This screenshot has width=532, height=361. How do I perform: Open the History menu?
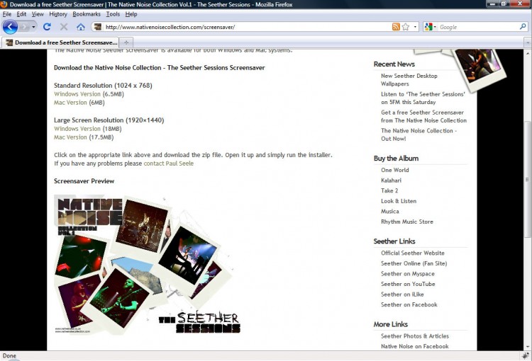(x=58, y=14)
